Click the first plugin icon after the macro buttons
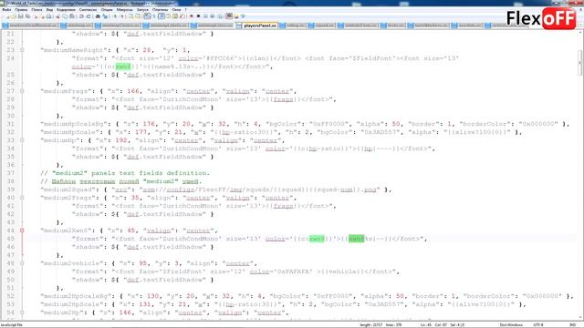Screen dimensions: 584x328 pyautogui.click(x=229, y=16)
